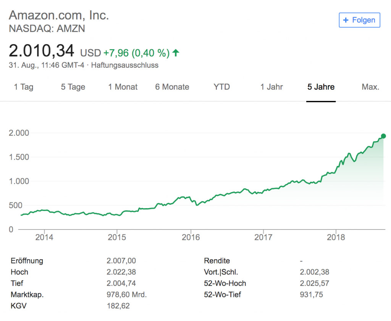
Task: Select the 1 Tag time range tab
Action: tap(24, 87)
